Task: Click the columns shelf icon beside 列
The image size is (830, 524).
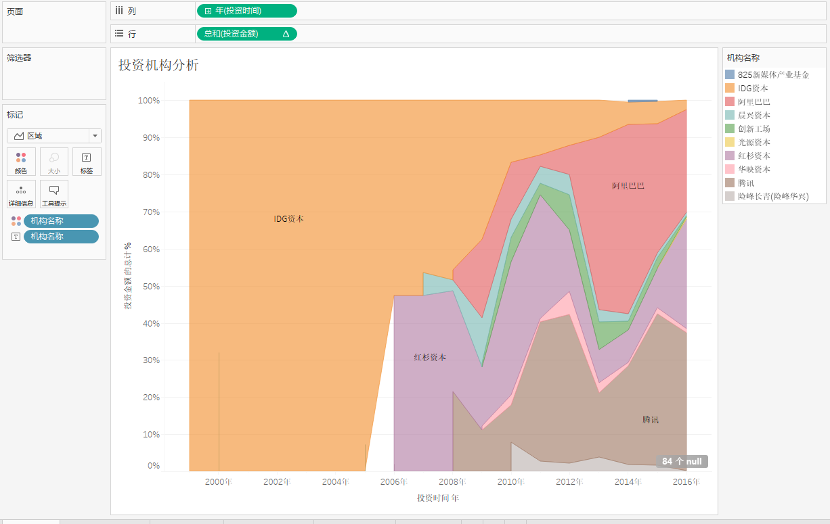Action: tap(119, 11)
